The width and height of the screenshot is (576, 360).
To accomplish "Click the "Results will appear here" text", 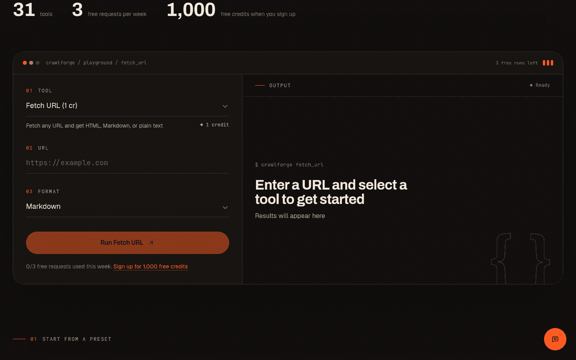I will click(290, 216).
